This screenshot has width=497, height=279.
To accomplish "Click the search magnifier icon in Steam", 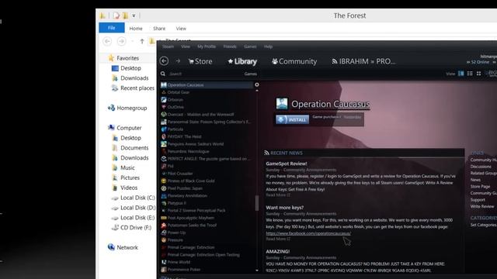I will [163, 74].
